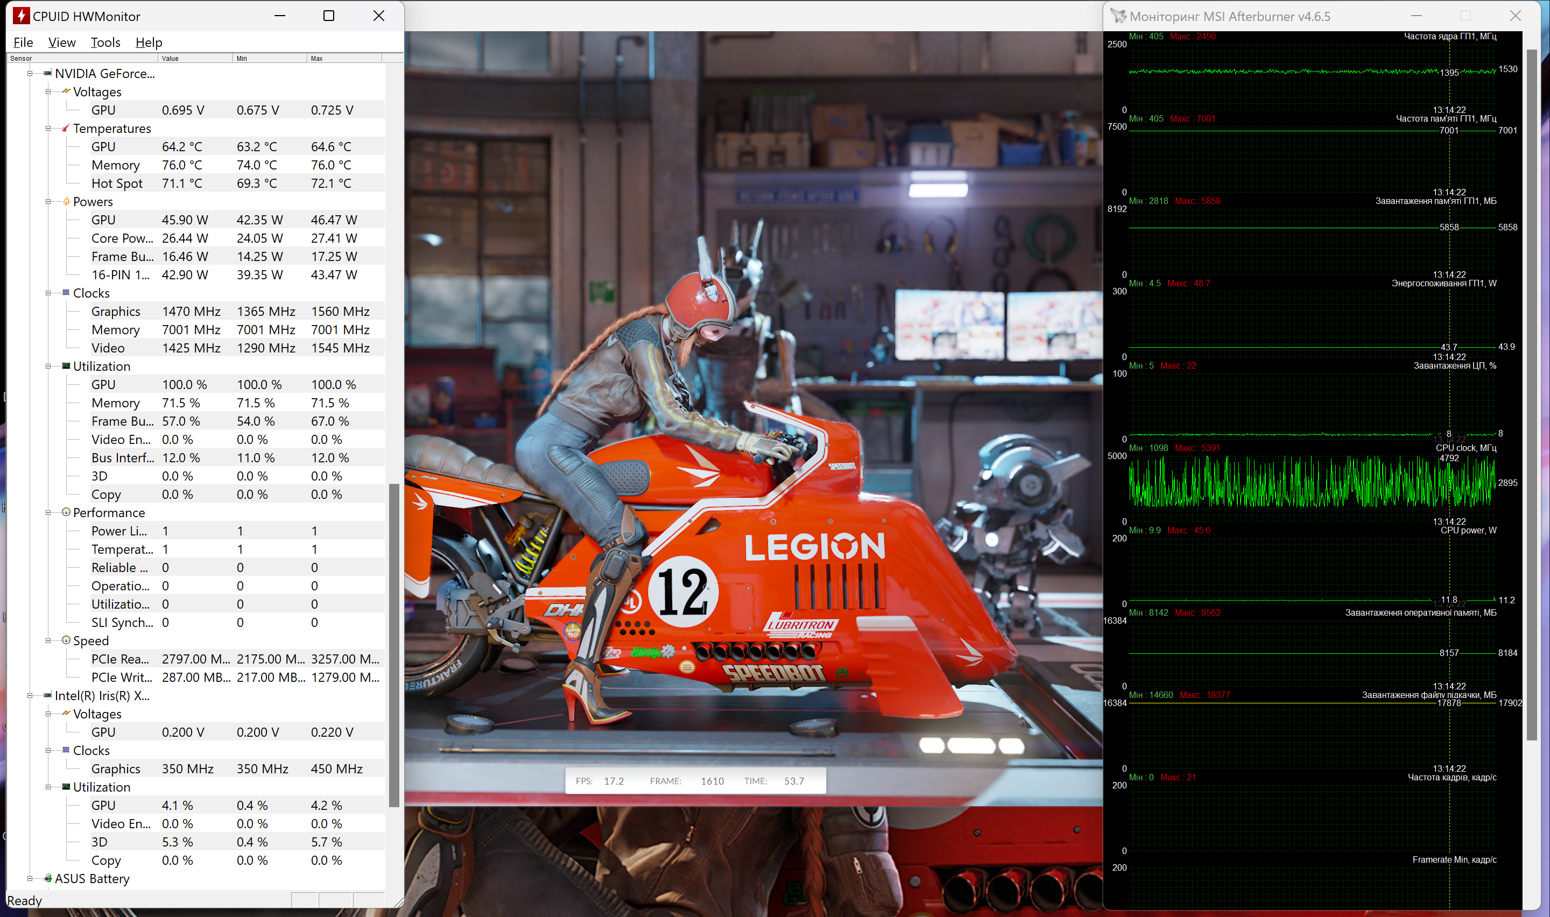Click the Performance gauge icon
This screenshot has height=917, width=1550.
tap(66, 512)
